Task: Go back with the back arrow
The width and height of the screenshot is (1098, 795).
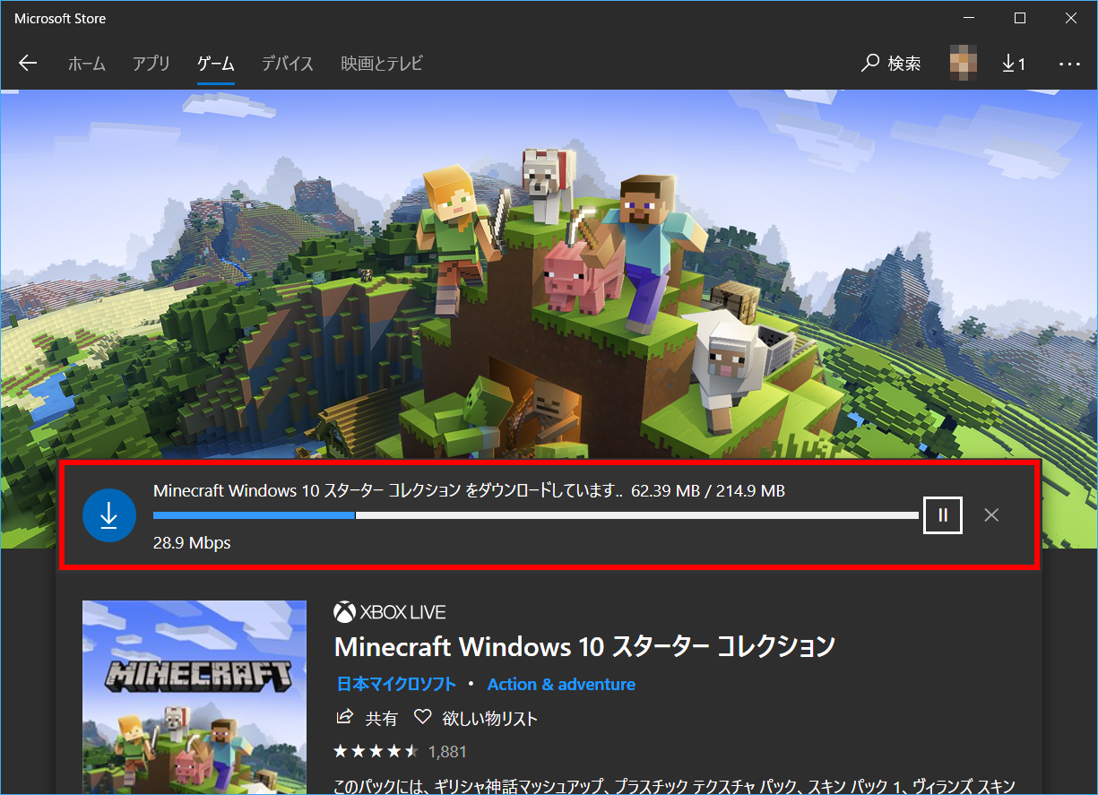Action: (x=28, y=63)
